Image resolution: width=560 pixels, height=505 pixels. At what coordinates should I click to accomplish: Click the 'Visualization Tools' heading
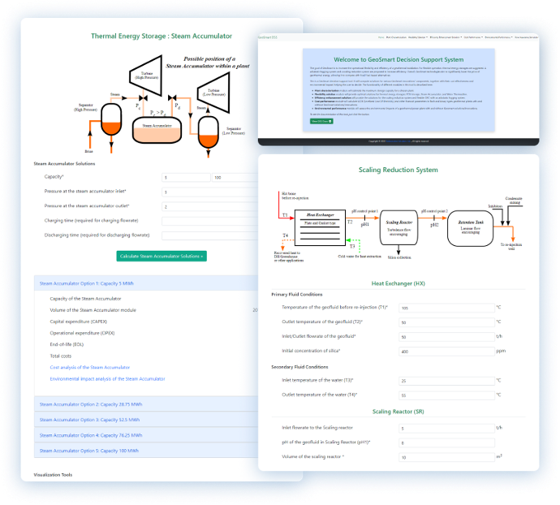pos(53,475)
